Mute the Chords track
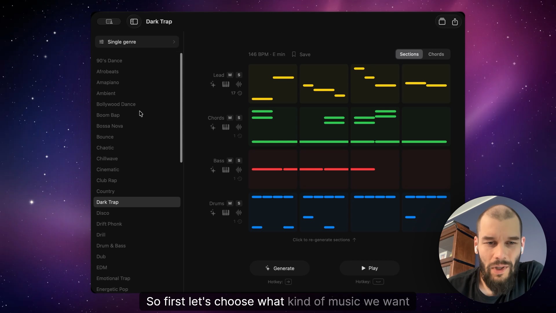Viewport: 556px width, 313px height. point(230,118)
